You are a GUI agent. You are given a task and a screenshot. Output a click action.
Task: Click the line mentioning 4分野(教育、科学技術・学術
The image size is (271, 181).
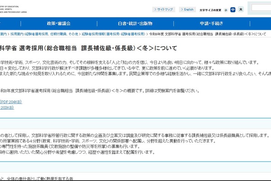coord(108,141)
